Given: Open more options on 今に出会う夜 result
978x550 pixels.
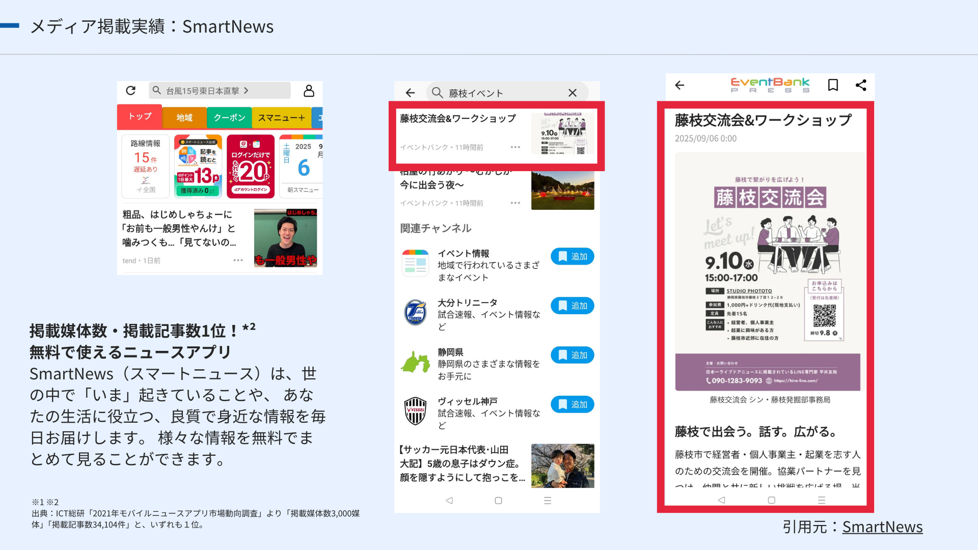Looking at the screenshot, I should click(x=515, y=203).
